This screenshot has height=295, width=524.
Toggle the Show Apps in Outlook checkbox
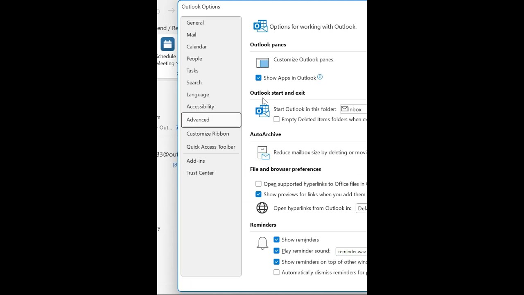coord(258,78)
